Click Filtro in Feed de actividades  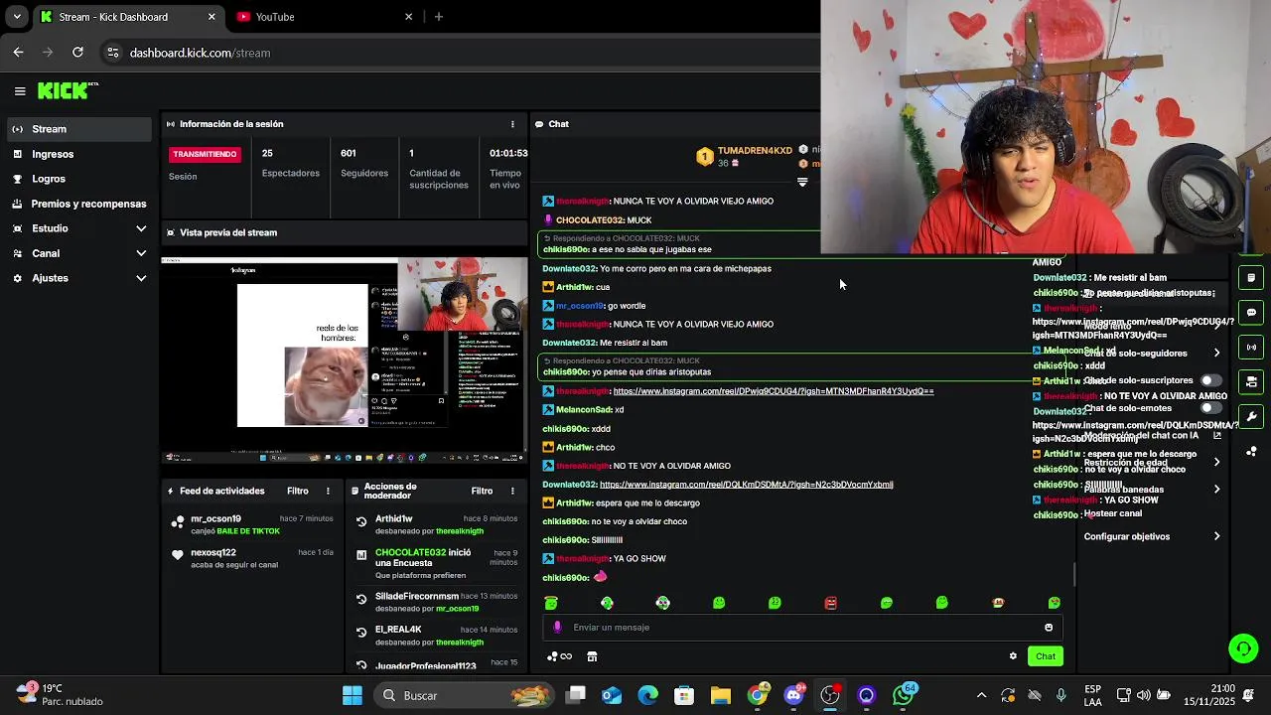(298, 491)
